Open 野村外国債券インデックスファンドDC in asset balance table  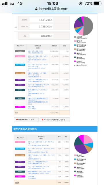click(38, 92)
